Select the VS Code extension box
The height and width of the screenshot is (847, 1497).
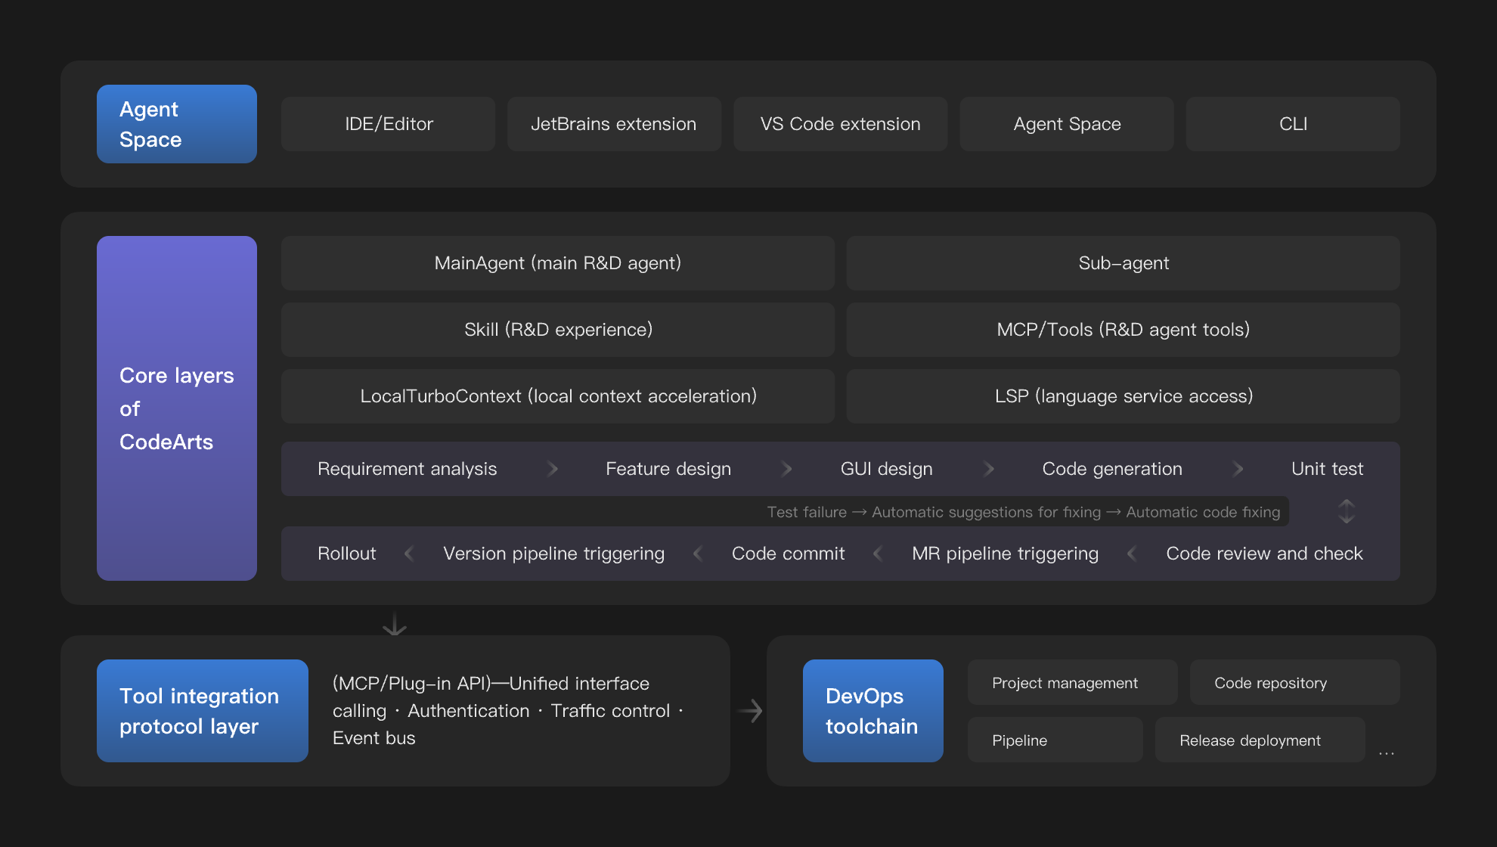(841, 124)
